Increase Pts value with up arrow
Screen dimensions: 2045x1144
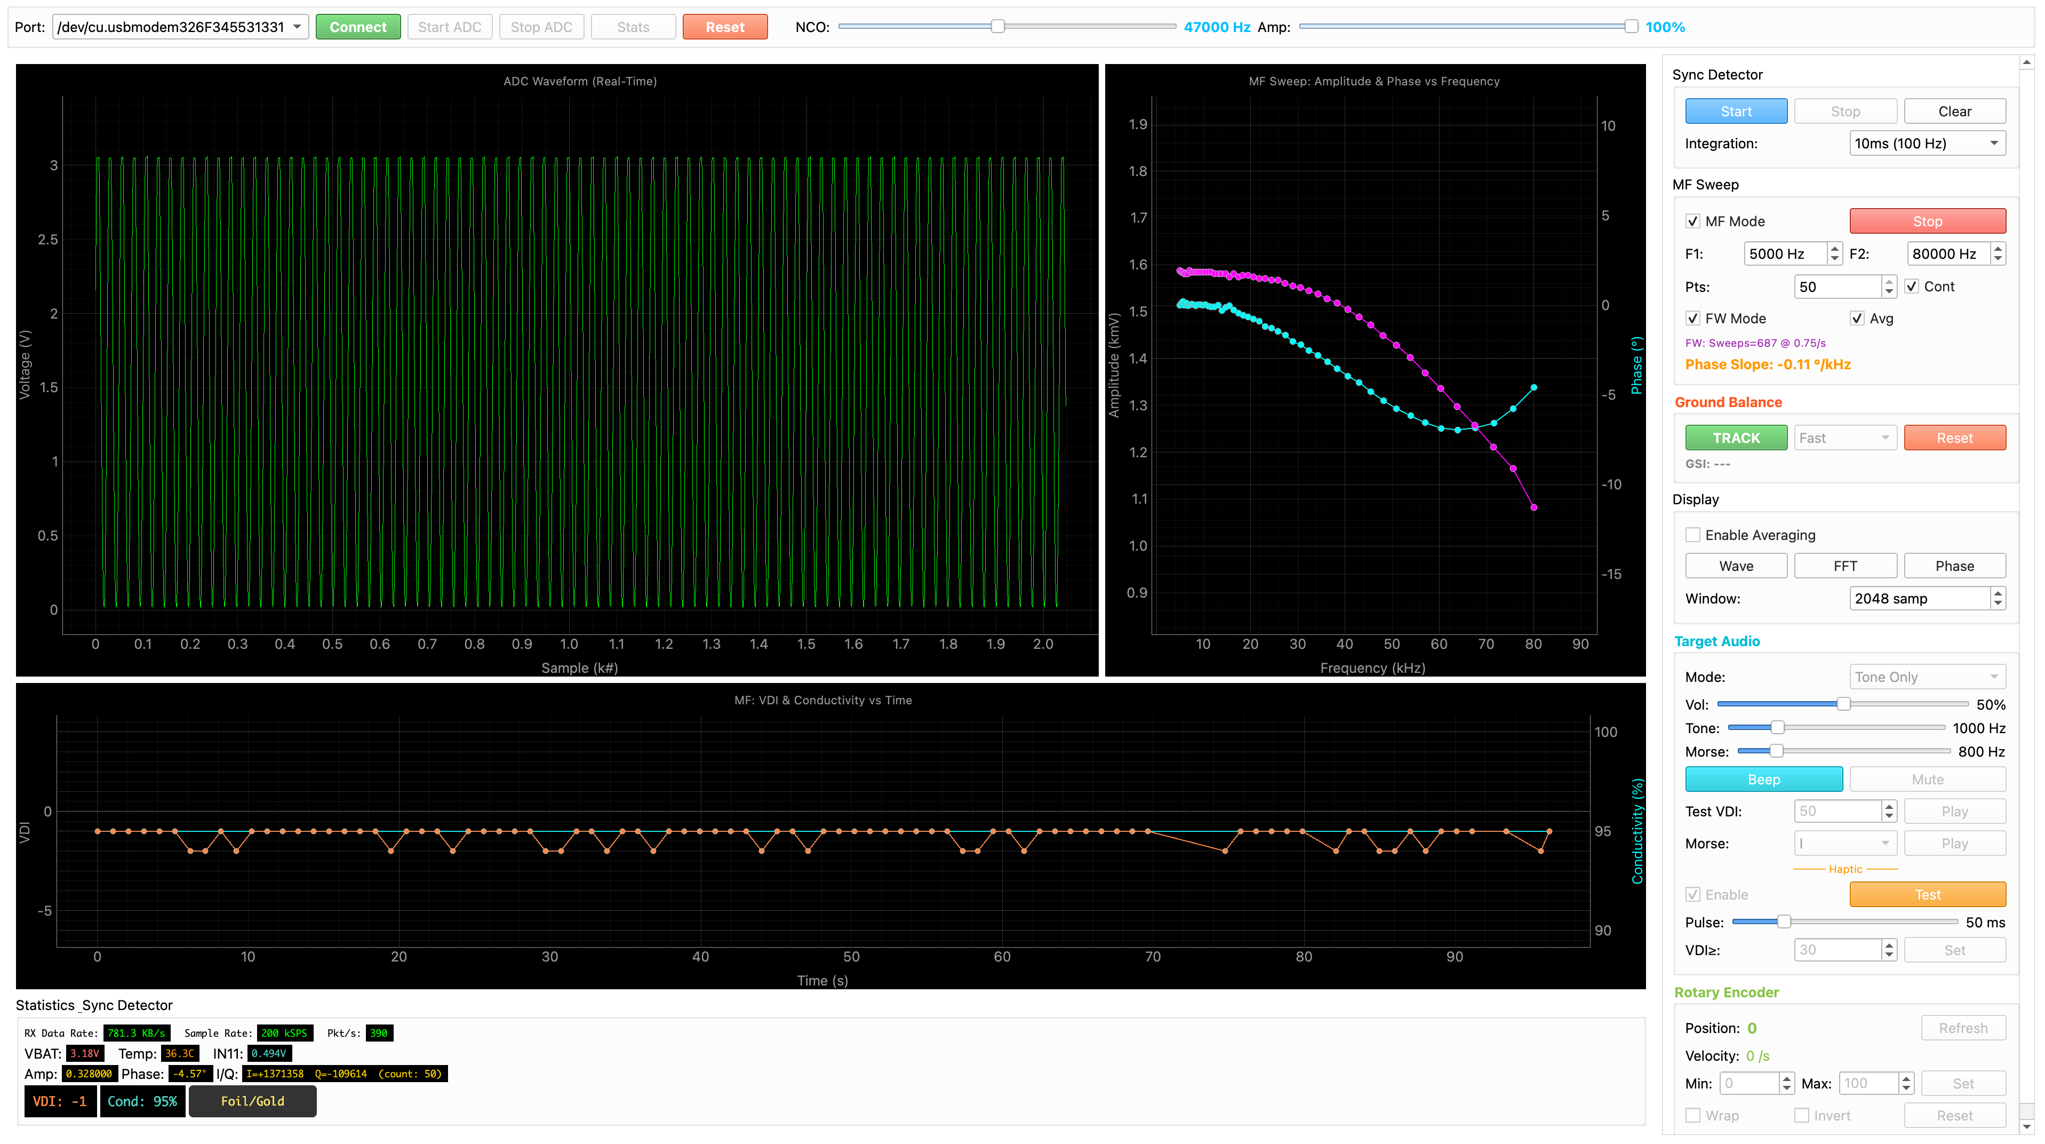pos(1889,281)
